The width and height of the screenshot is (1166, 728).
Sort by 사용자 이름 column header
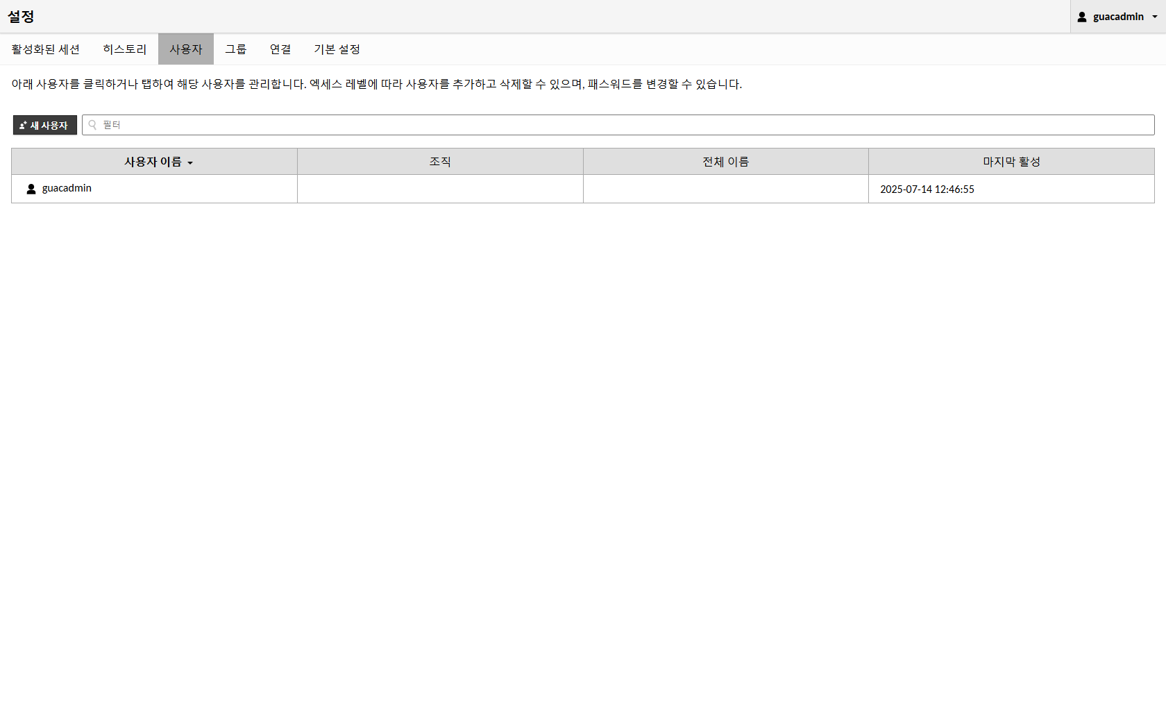[154, 162]
